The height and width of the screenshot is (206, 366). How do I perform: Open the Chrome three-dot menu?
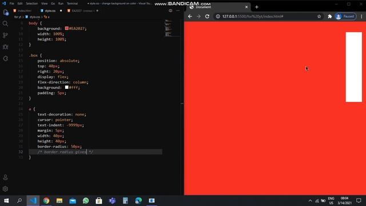(x=361, y=17)
